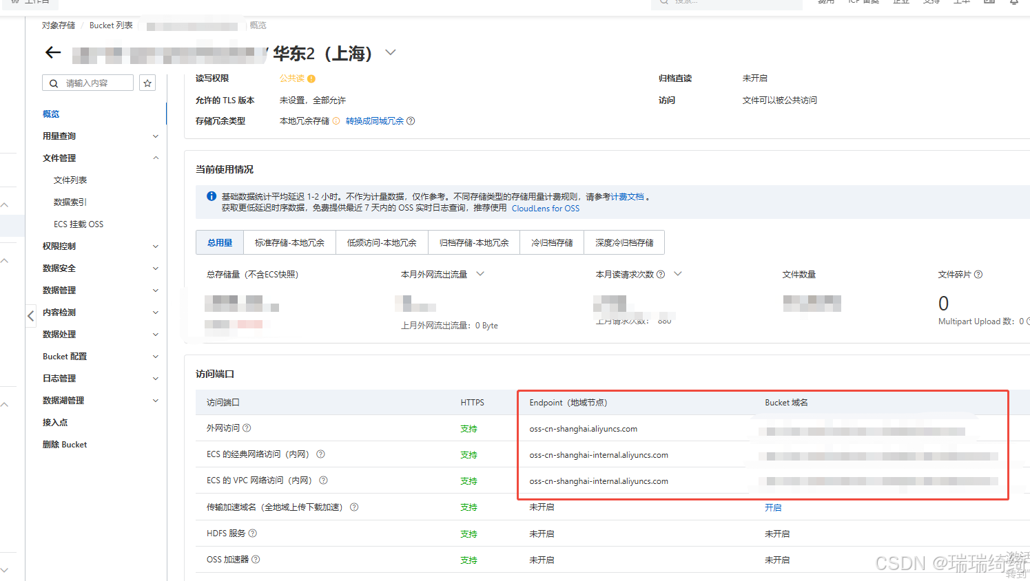Expand the 数据安全 sidebar section

click(x=156, y=268)
